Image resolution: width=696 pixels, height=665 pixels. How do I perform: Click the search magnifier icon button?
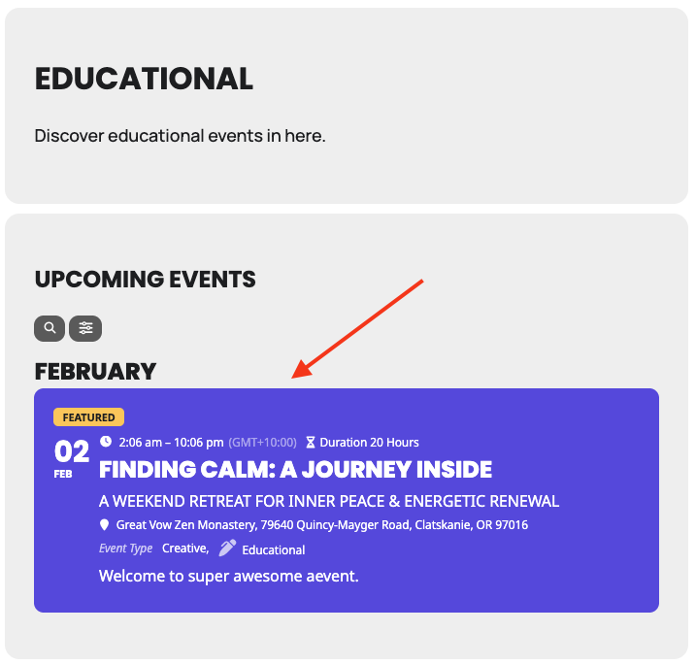(x=50, y=328)
